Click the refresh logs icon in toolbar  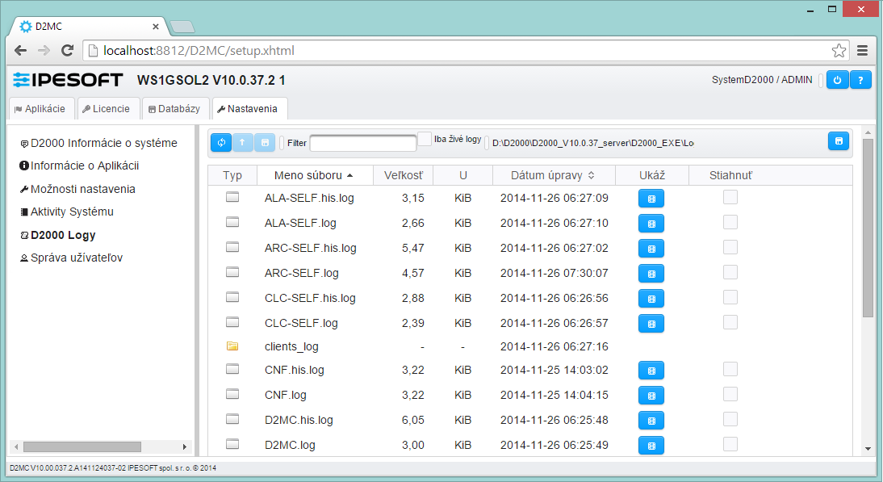pyautogui.click(x=221, y=143)
